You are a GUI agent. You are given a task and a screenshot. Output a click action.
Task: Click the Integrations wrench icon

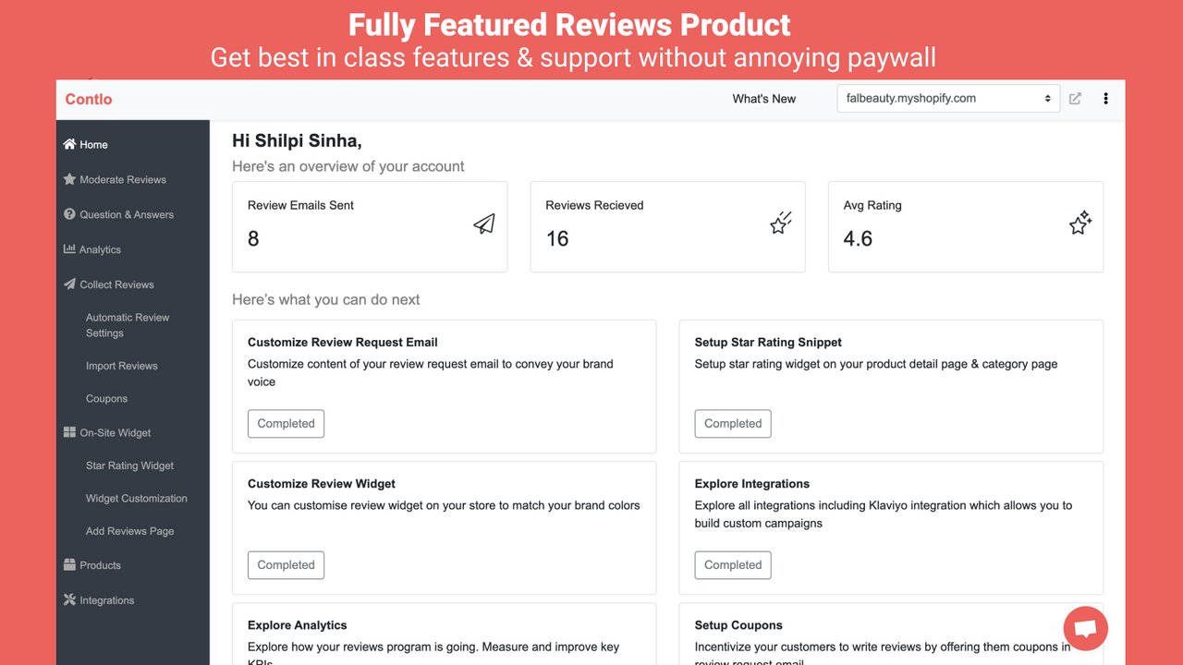tap(68, 599)
